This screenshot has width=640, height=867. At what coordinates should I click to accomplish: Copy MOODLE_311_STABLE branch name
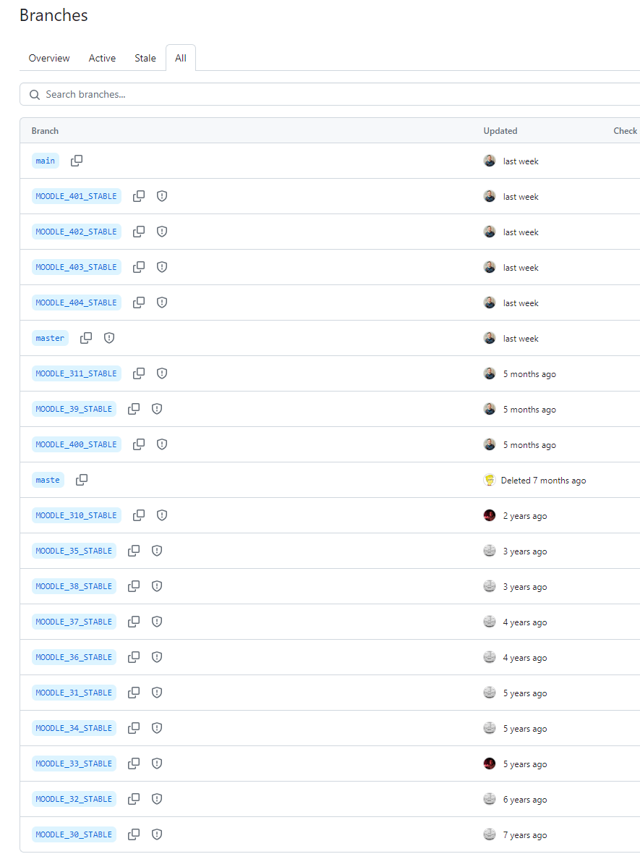pyautogui.click(x=139, y=373)
